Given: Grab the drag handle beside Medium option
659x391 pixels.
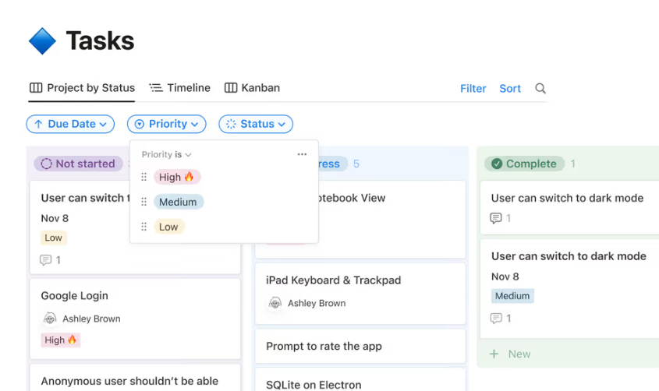Looking at the screenshot, I should [143, 202].
